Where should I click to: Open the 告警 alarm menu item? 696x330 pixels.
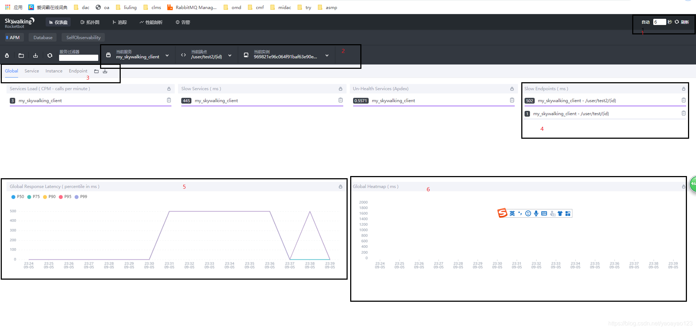(183, 22)
